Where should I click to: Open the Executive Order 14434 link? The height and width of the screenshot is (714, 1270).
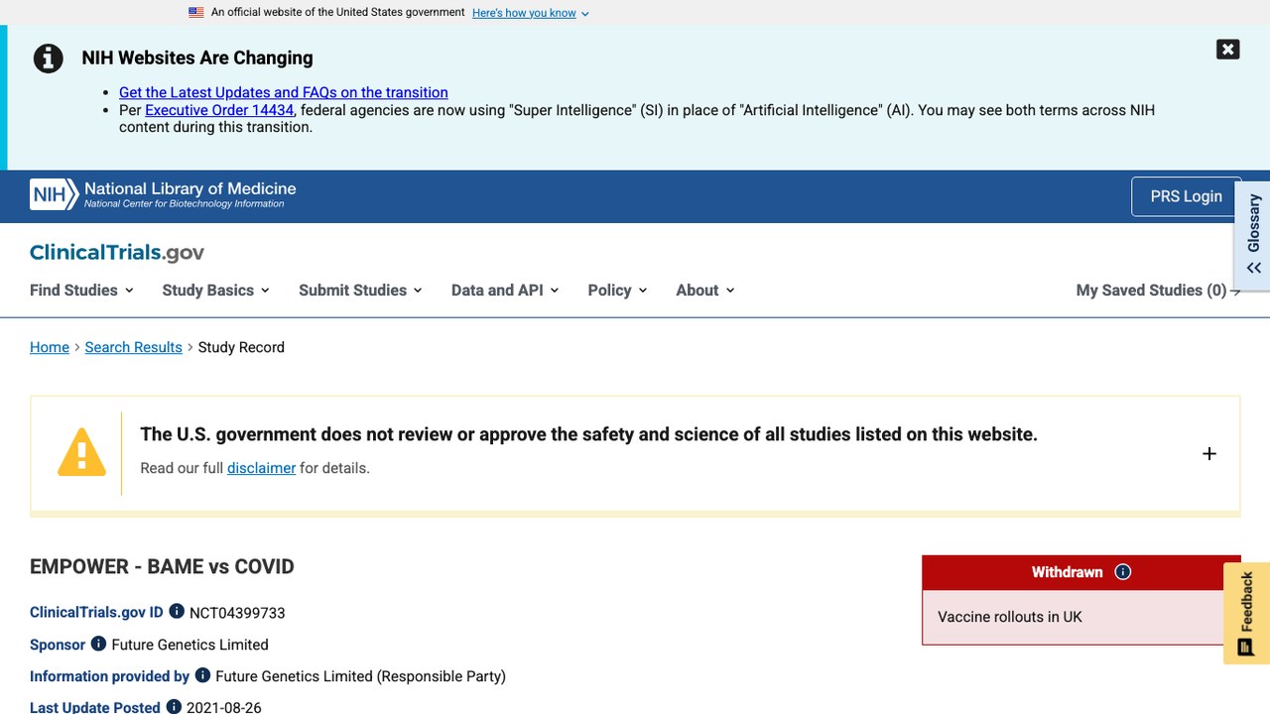pyautogui.click(x=219, y=110)
